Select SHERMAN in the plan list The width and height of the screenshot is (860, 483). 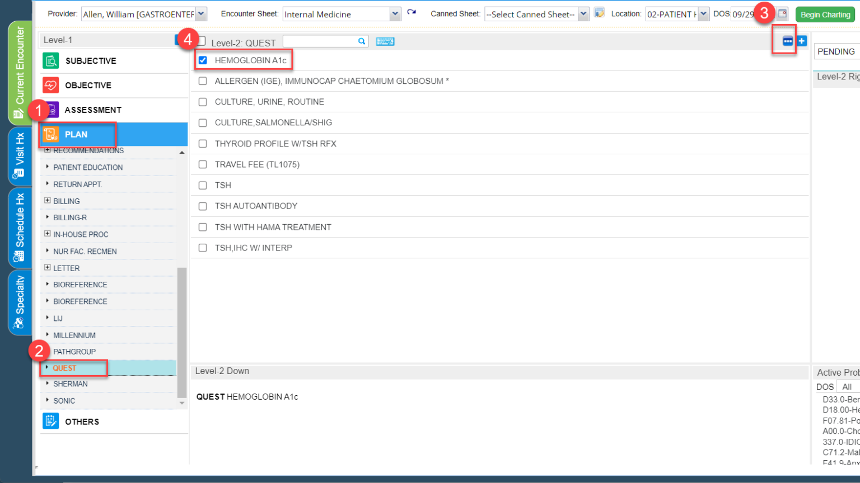[71, 384]
